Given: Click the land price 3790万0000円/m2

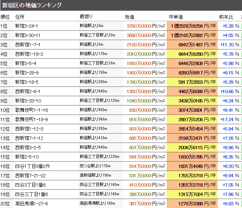Looking at the screenshot, I should (146, 26).
